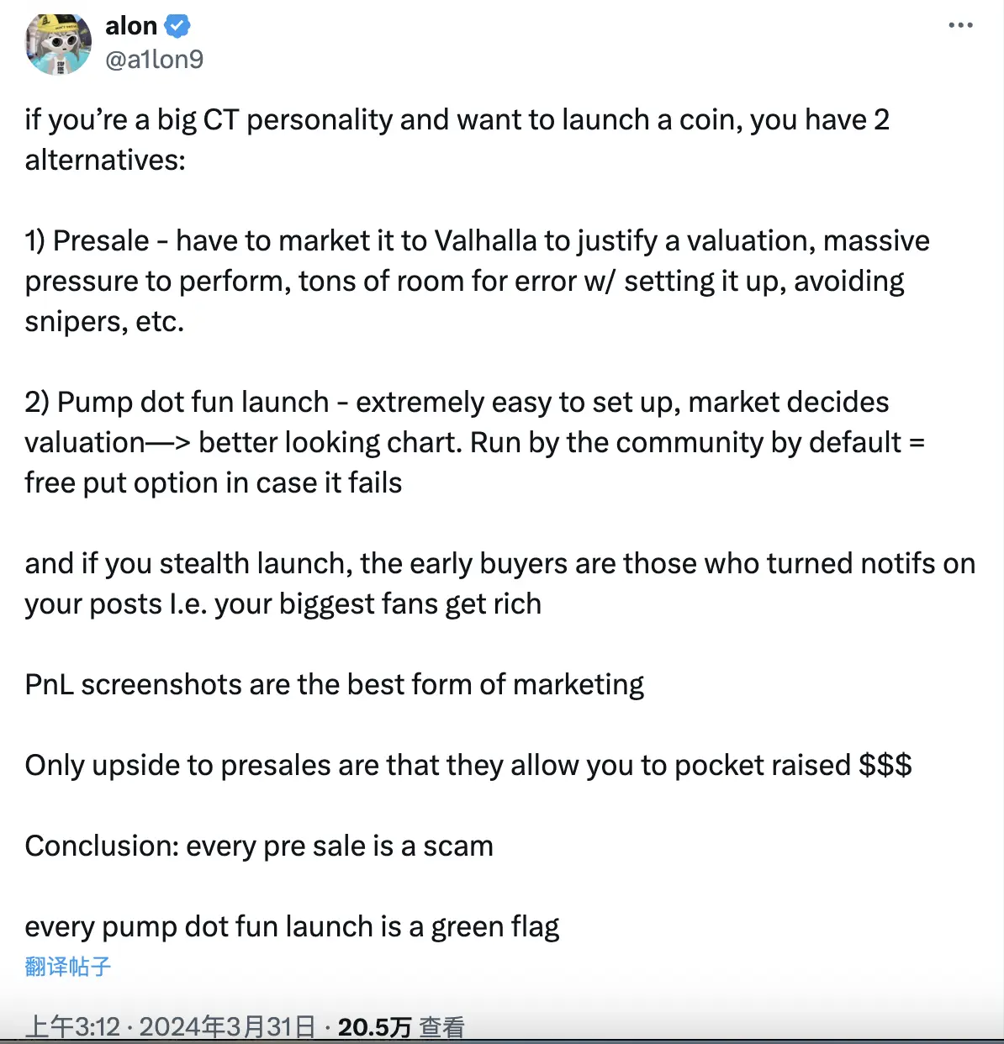The width and height of the screenshot is (1004, 1044).
Task: Click the "stealth launch" paragraph
Action: coord(499,583)
